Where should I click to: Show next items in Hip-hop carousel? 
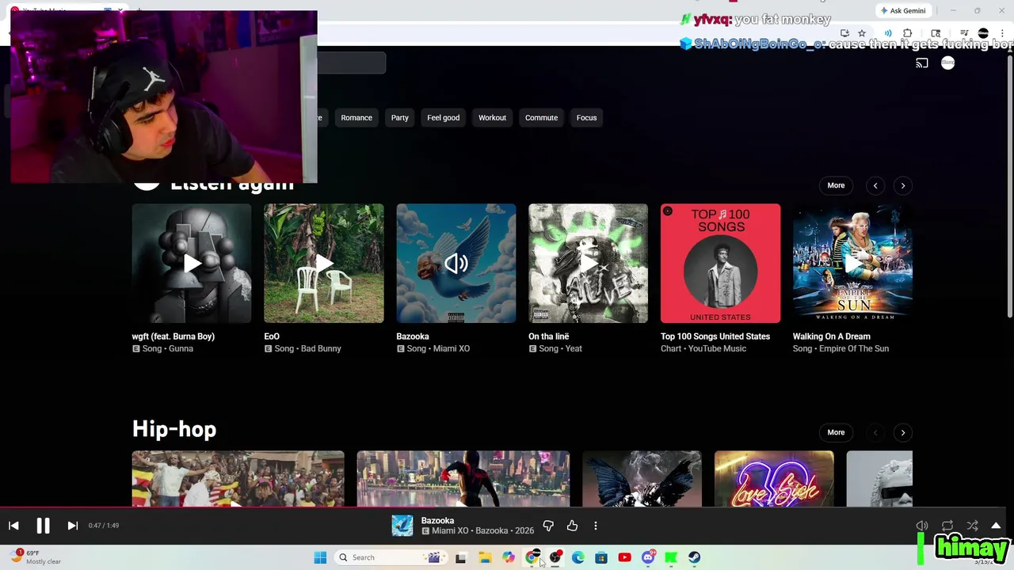point(902,432)
